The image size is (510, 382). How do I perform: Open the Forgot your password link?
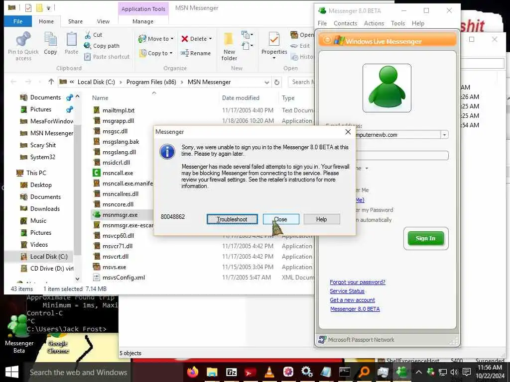point(358,282)
